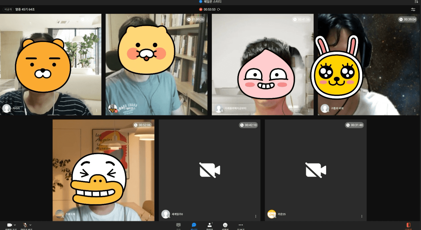Select the 초록도해 video tile
Viewport: 421px width, 230px height.
pos(103,170)
